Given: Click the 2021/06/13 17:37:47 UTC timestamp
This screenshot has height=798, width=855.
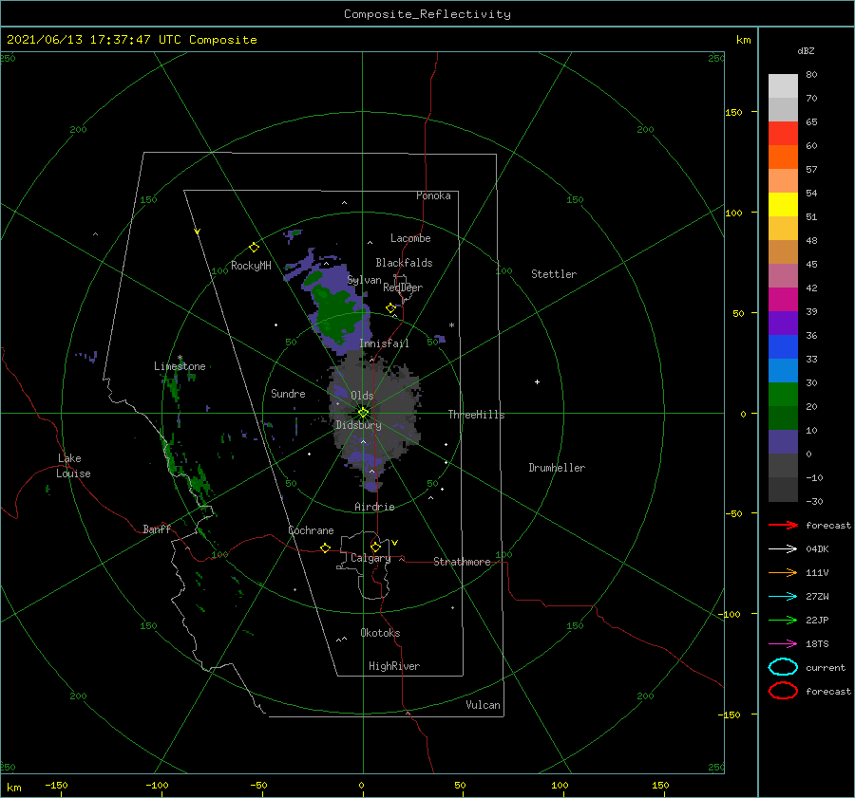Looking at the screenshot, I should pyautogui.click(x=131, y=40).
